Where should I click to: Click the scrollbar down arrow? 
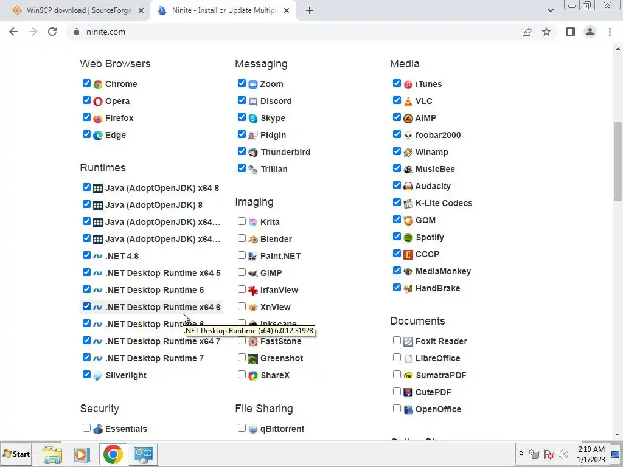pyautogui.click(x=618, y=435)
